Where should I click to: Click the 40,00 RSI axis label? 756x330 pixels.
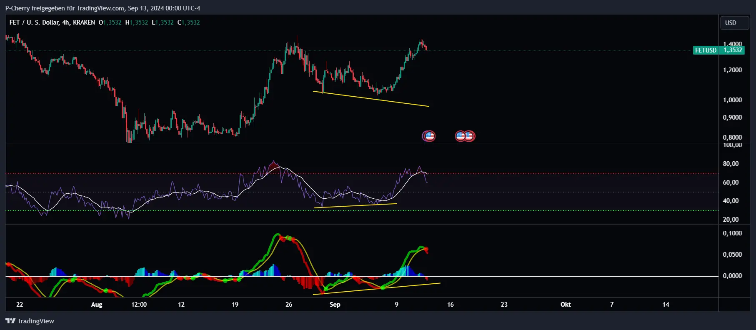pos(731,201)
